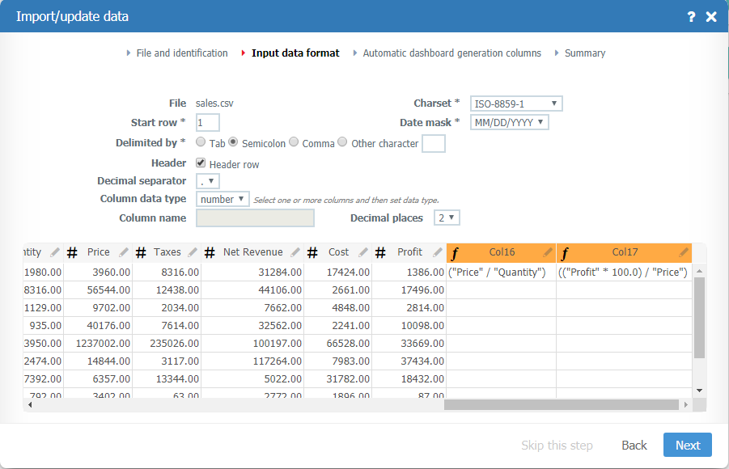Select the number icon next to Taxes header
This screenshot has height=469, width=729.
141,252
